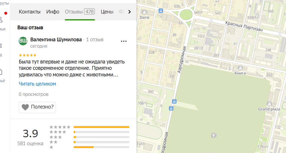Click the red notification dot in the sidebar
Viewport: 286px width, 153px height.
click(6, 13)
